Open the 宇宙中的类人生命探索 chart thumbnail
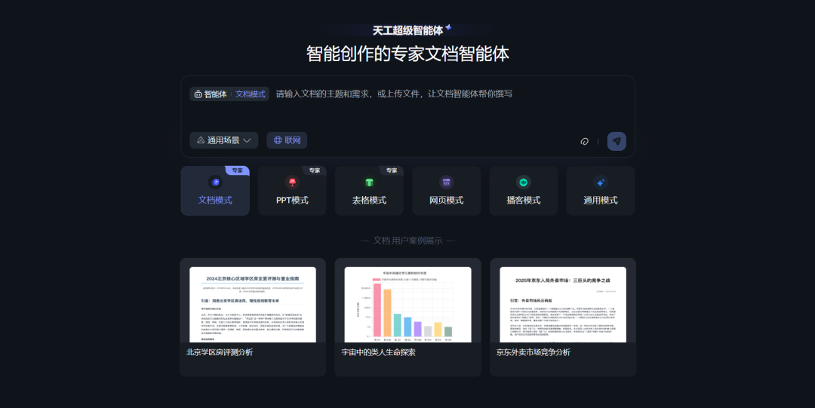 pyautogui.click(x=408, y=305)
